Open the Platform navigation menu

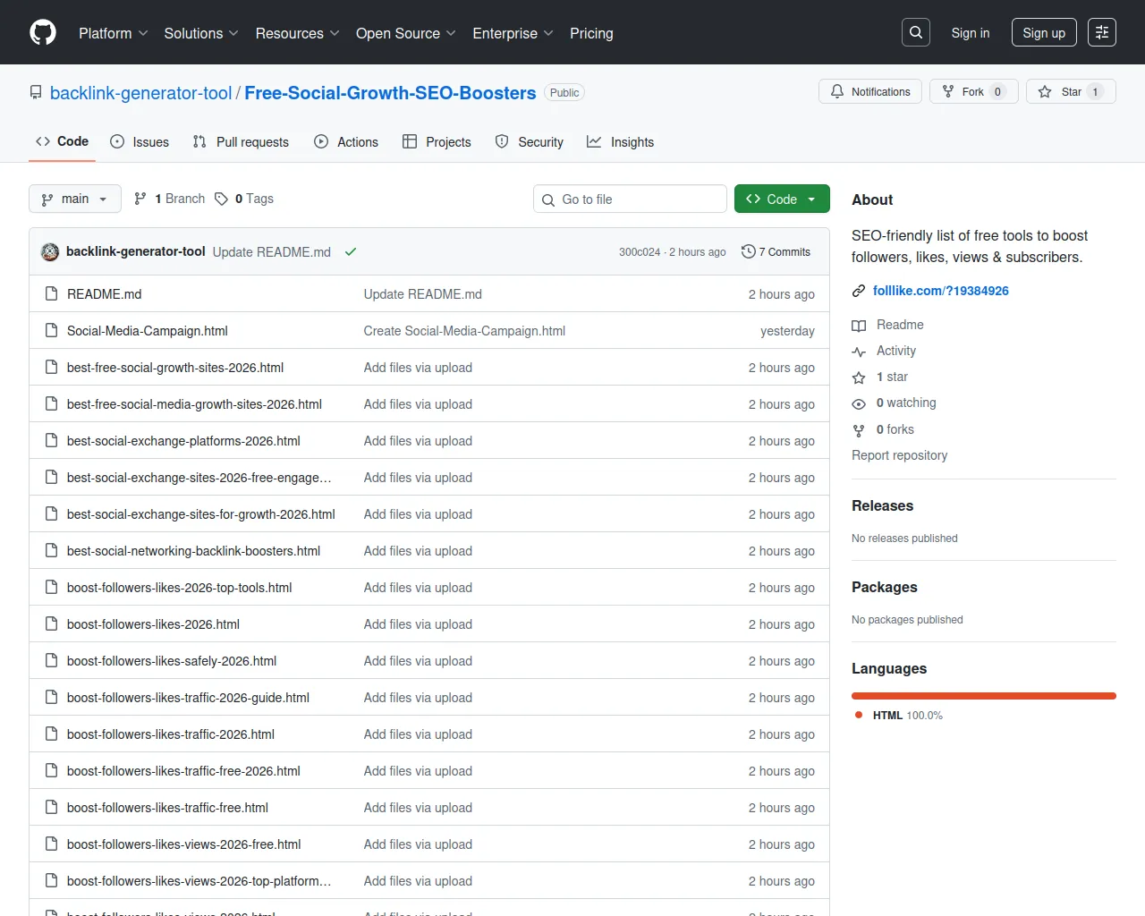pos(113,33)
